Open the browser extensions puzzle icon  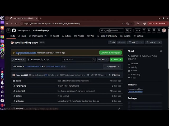(138, 23)
